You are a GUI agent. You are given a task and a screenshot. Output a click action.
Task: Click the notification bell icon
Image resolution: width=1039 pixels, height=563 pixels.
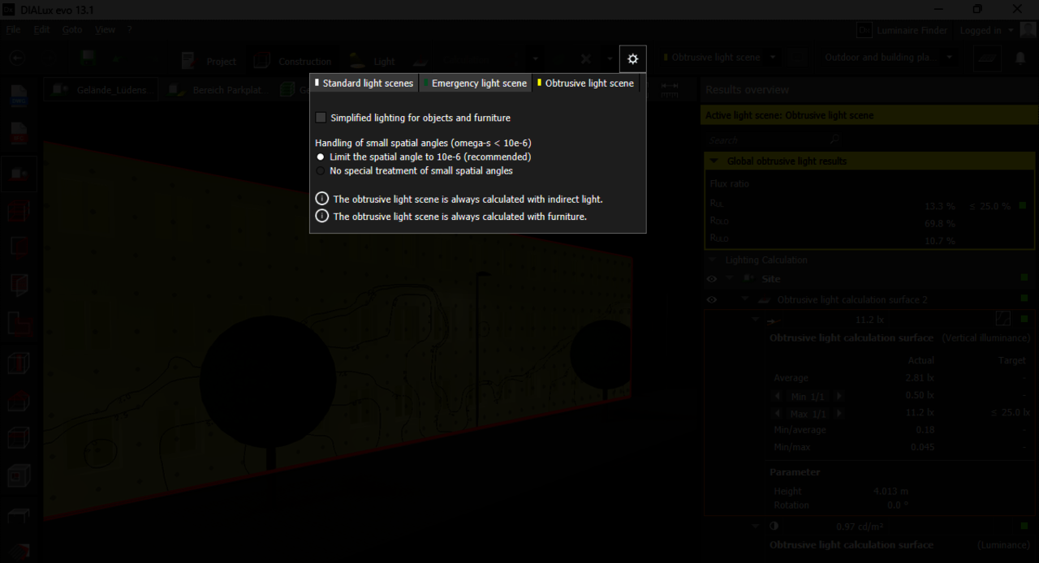point(1020,58)
